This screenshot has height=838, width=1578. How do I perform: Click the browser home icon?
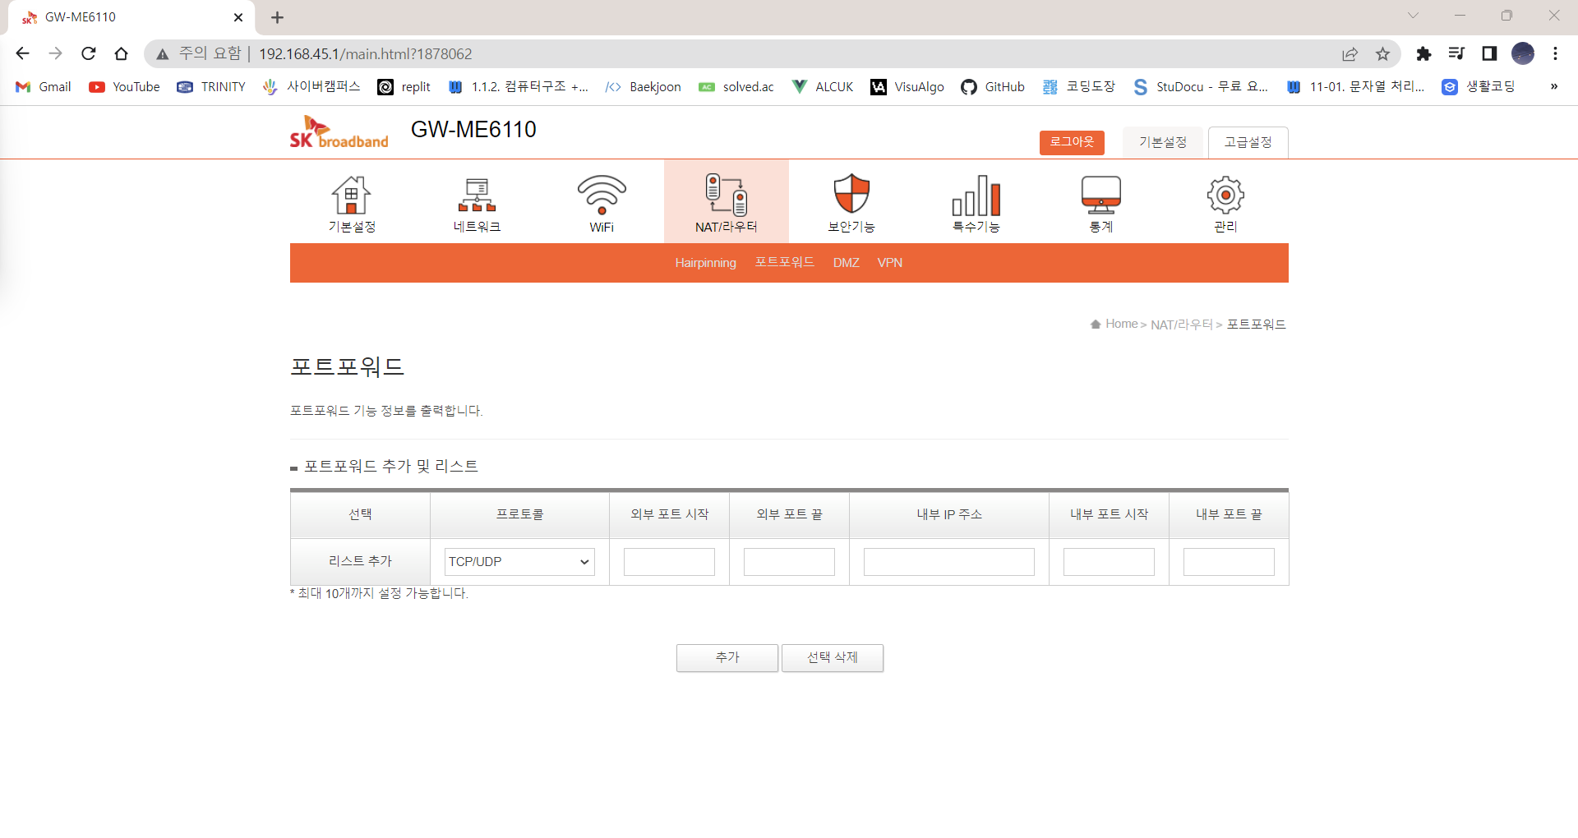[122, 53]
